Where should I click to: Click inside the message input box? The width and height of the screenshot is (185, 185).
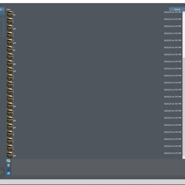98,167
